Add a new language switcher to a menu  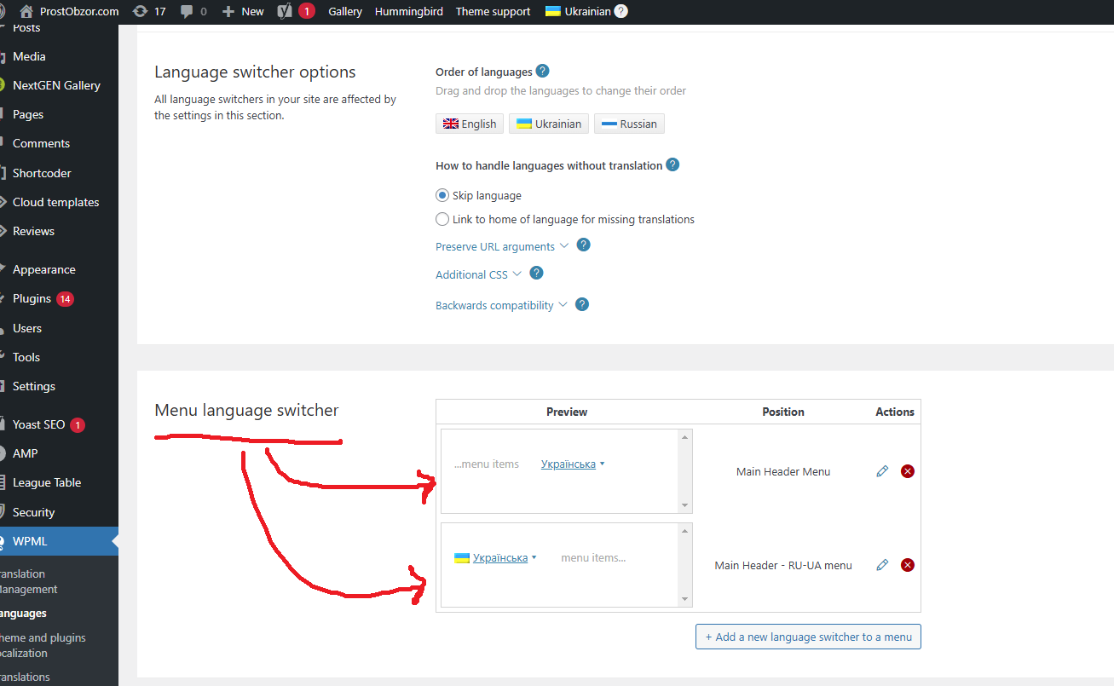pos(808,637)
